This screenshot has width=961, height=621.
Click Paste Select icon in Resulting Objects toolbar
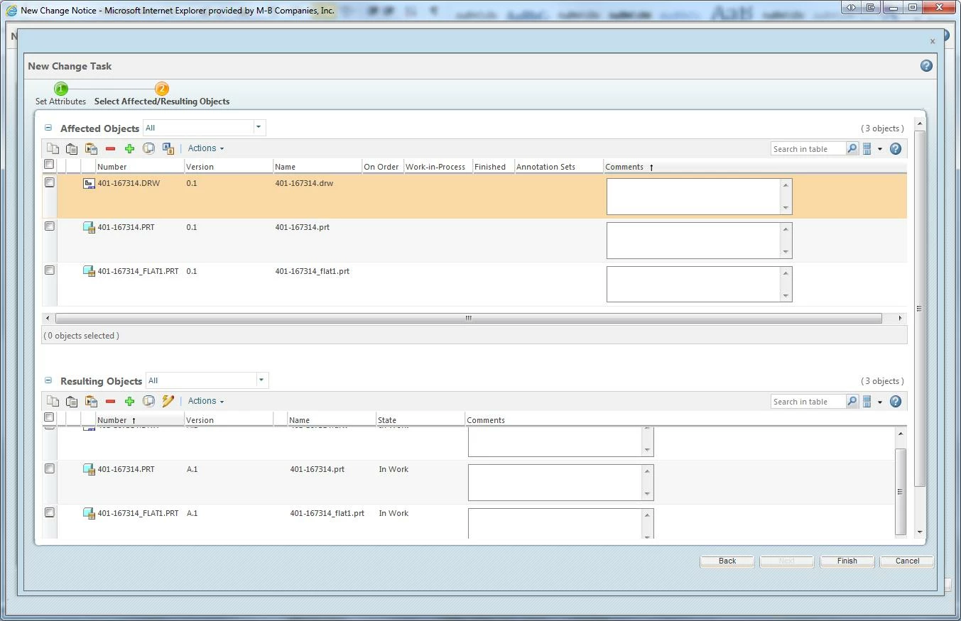(91, 401)
